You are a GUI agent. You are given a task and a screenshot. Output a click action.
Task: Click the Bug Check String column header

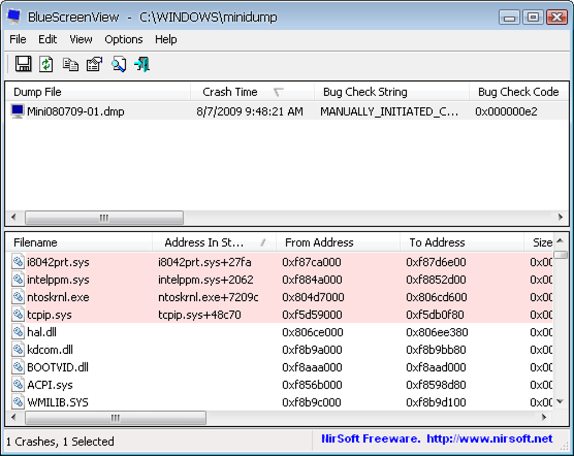pyautogui.click(x=392, y=92)
